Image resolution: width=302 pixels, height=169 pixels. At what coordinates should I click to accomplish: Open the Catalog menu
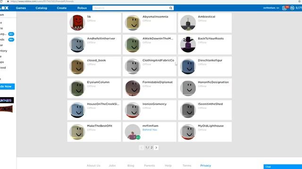click(x=41, y=8)
